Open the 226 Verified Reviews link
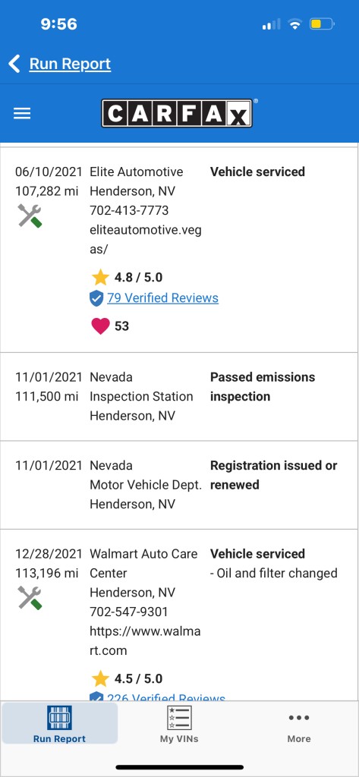The image size is (359, 777). coord(166,696)
